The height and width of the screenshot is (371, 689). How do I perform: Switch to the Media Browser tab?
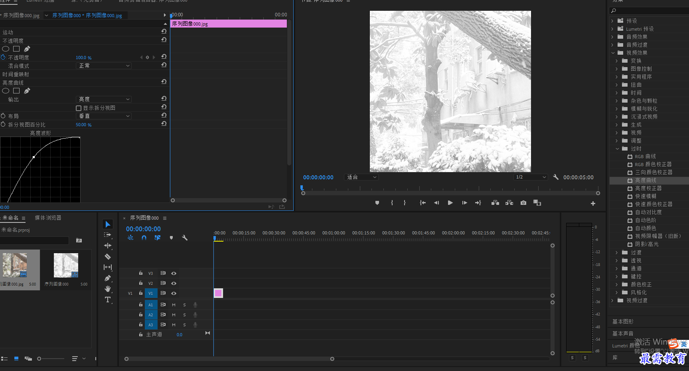[48, 218]
